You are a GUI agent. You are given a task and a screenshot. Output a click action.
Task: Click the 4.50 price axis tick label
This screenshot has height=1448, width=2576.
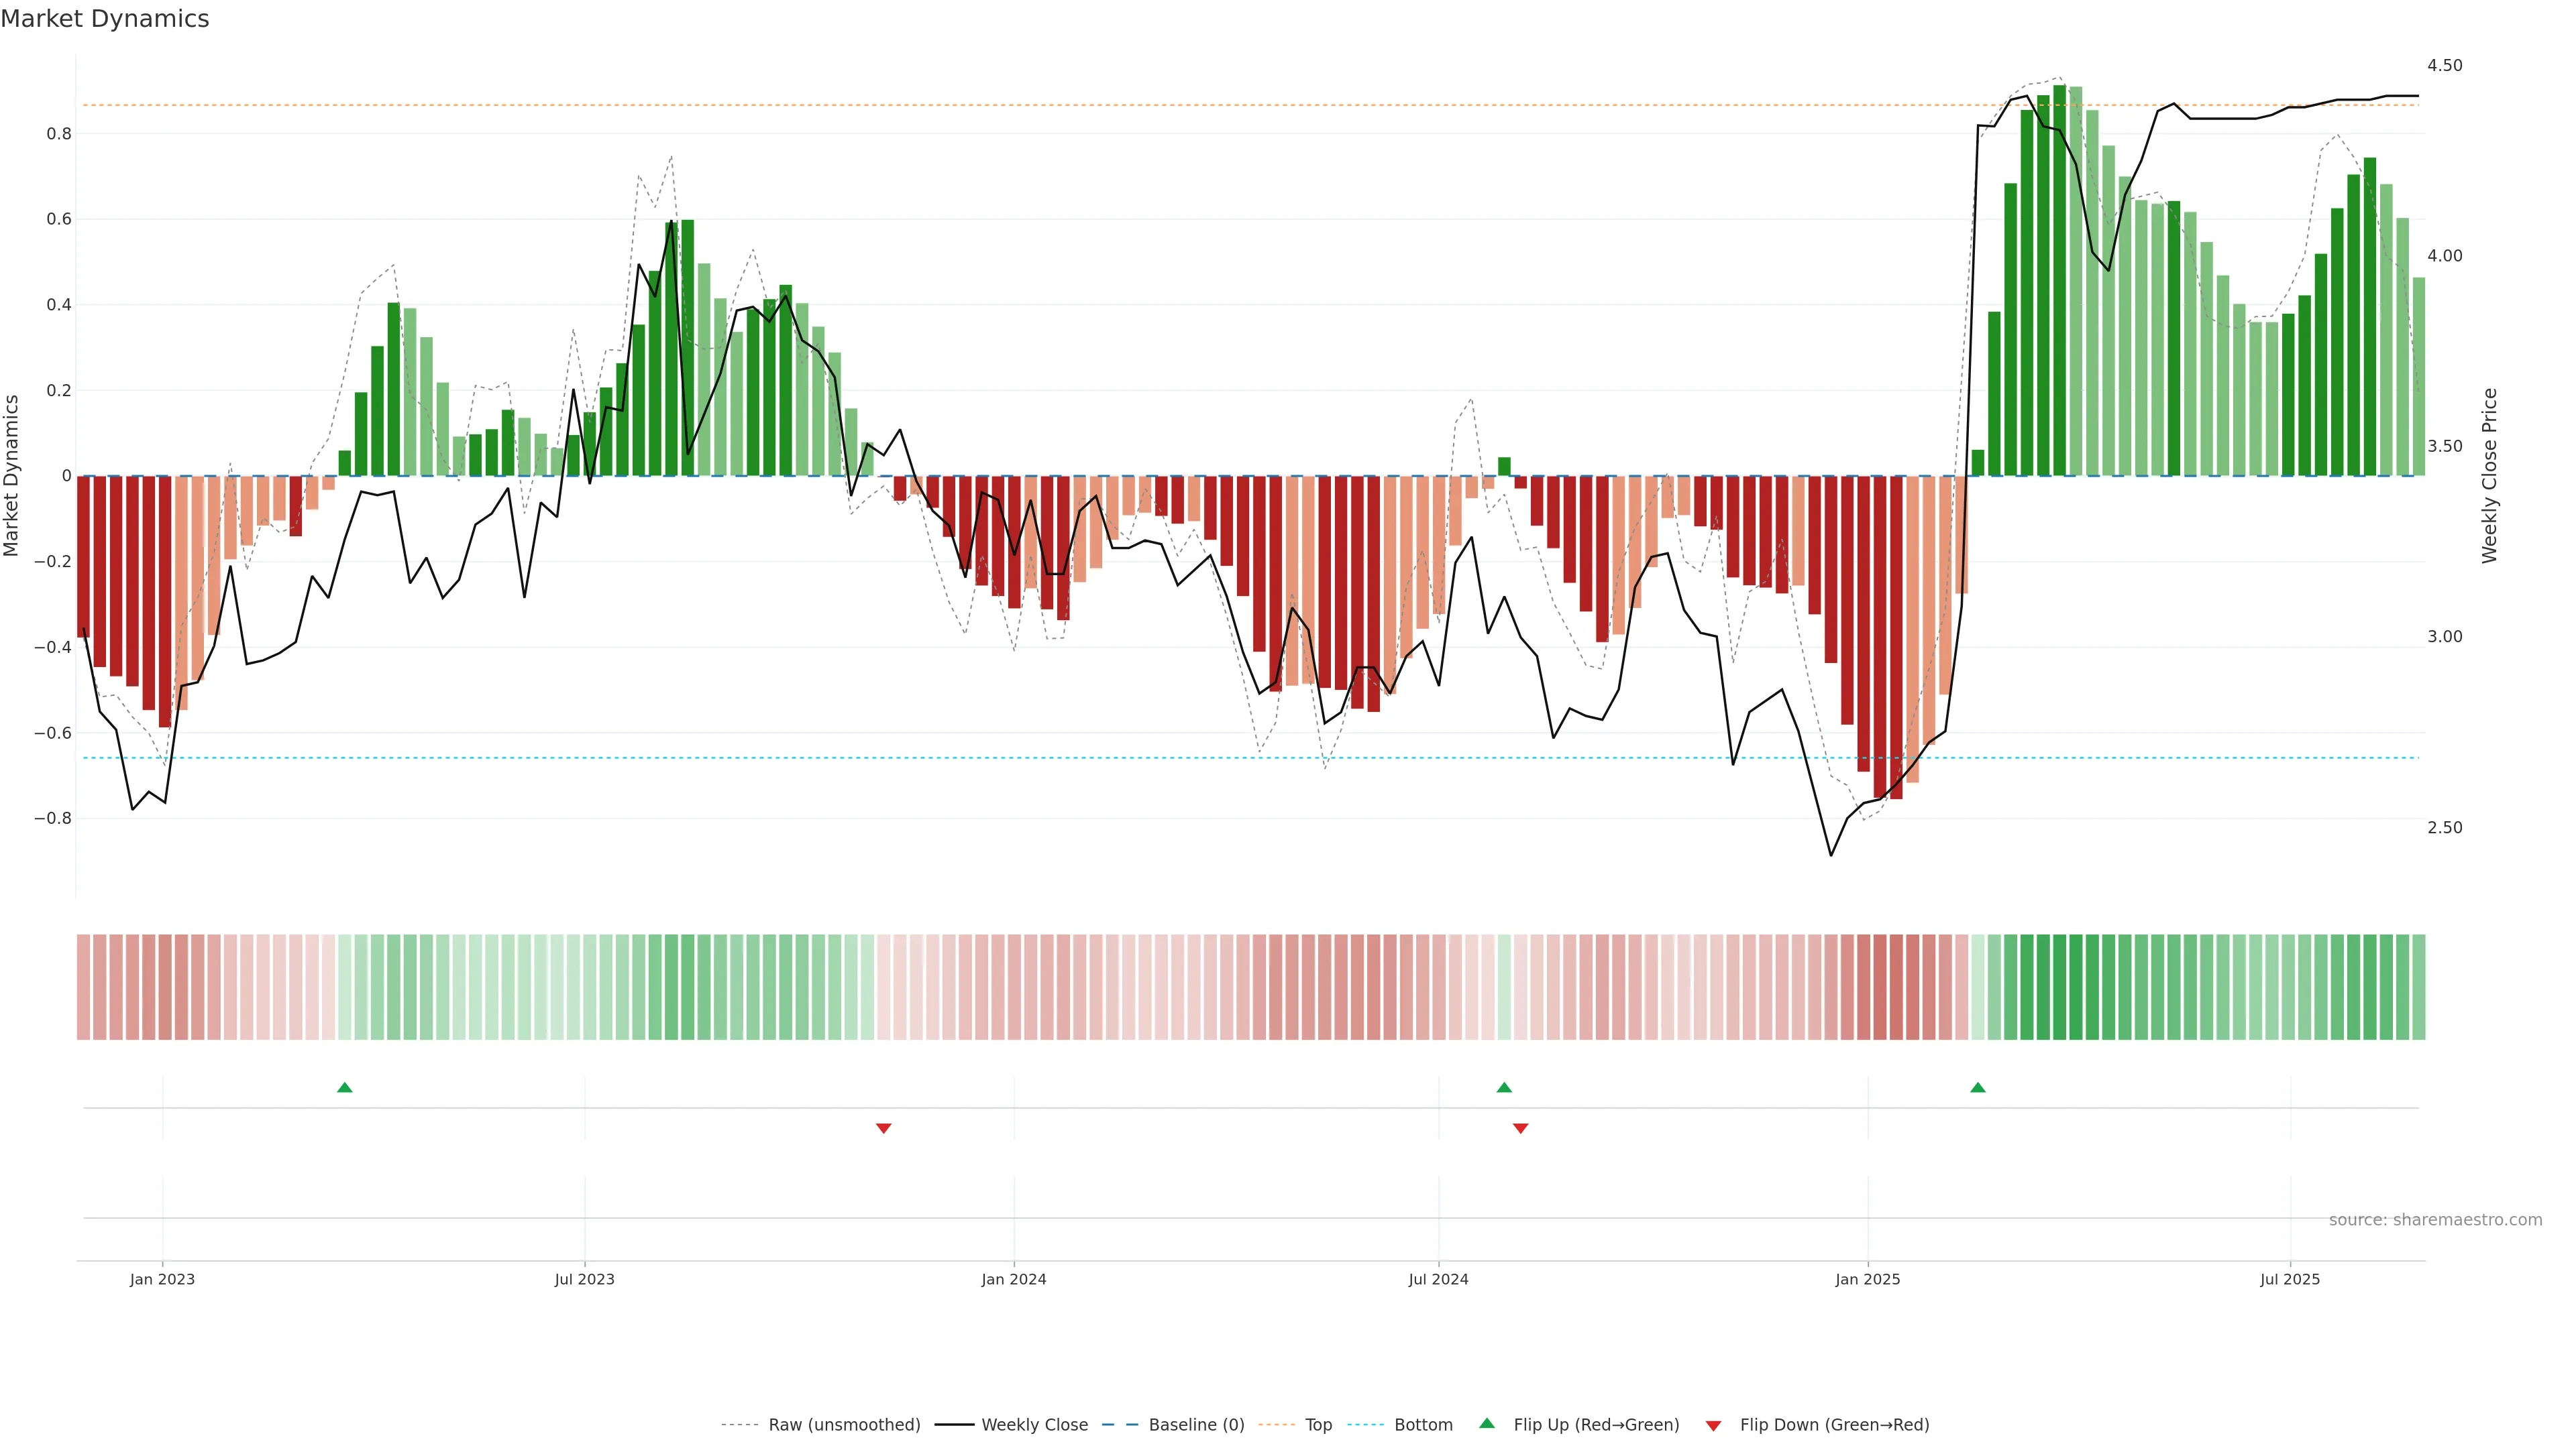tap(2444, 66)
